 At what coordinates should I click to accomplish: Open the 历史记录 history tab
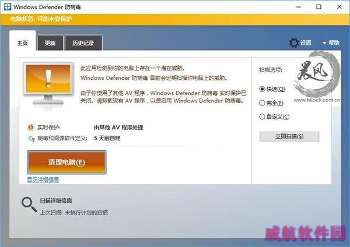click(83, 43)
